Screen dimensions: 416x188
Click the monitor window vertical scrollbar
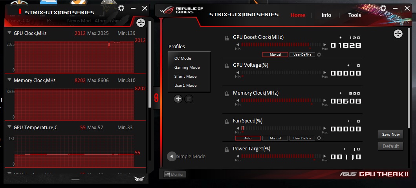click(x=149, y=64)
